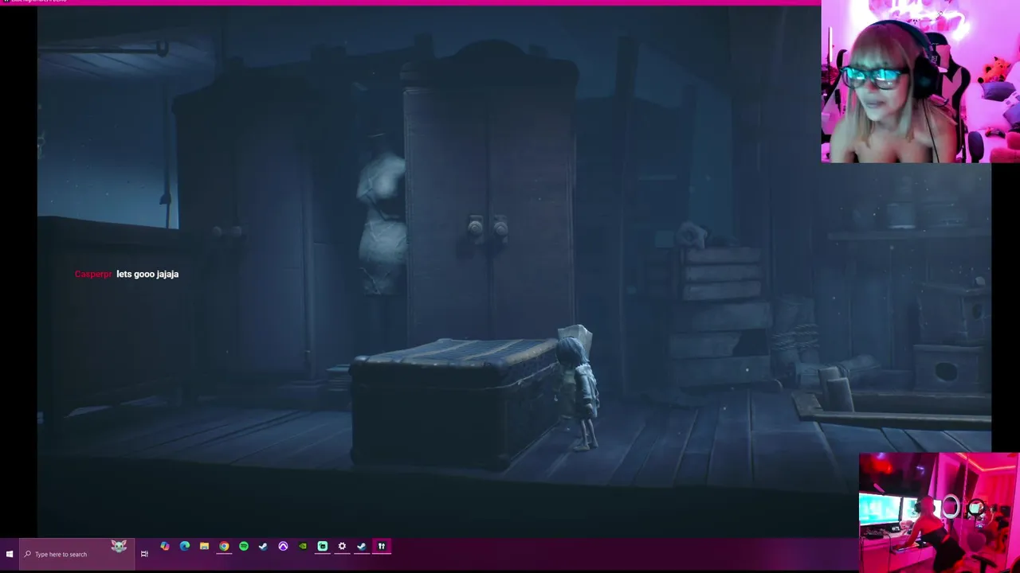Open the first Steam icon in taskbar
The image size is (1020, 573).
263,546
